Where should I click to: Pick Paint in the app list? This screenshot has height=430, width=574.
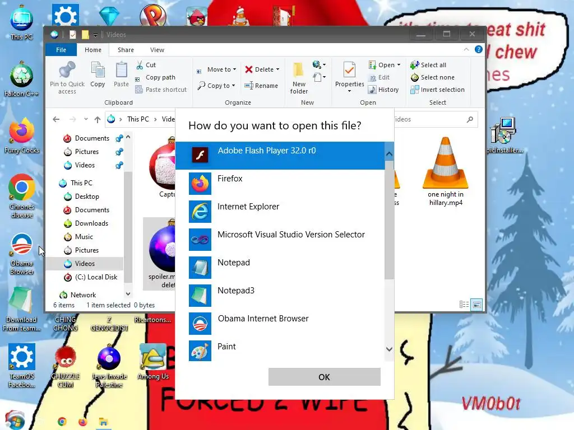coord(280,351)
